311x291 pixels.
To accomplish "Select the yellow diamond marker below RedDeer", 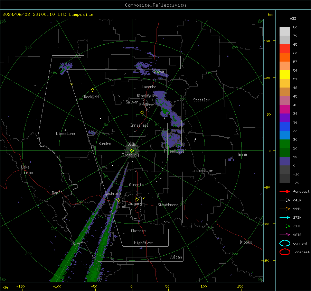I will coord(142,112).
